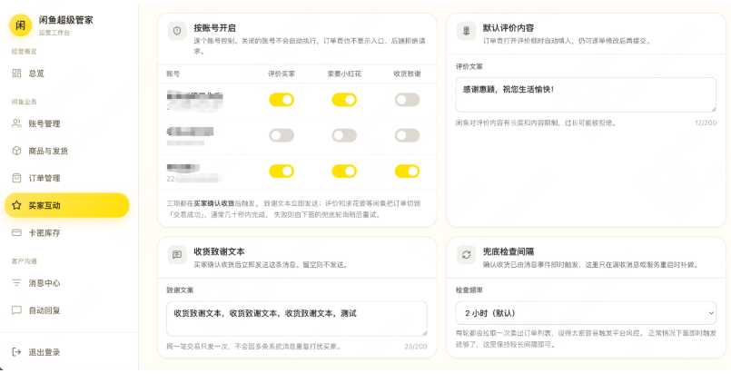The width and height of the screenshot is (731, 383).
Task: Click the 账号 column header
Action: pos(173,74)
